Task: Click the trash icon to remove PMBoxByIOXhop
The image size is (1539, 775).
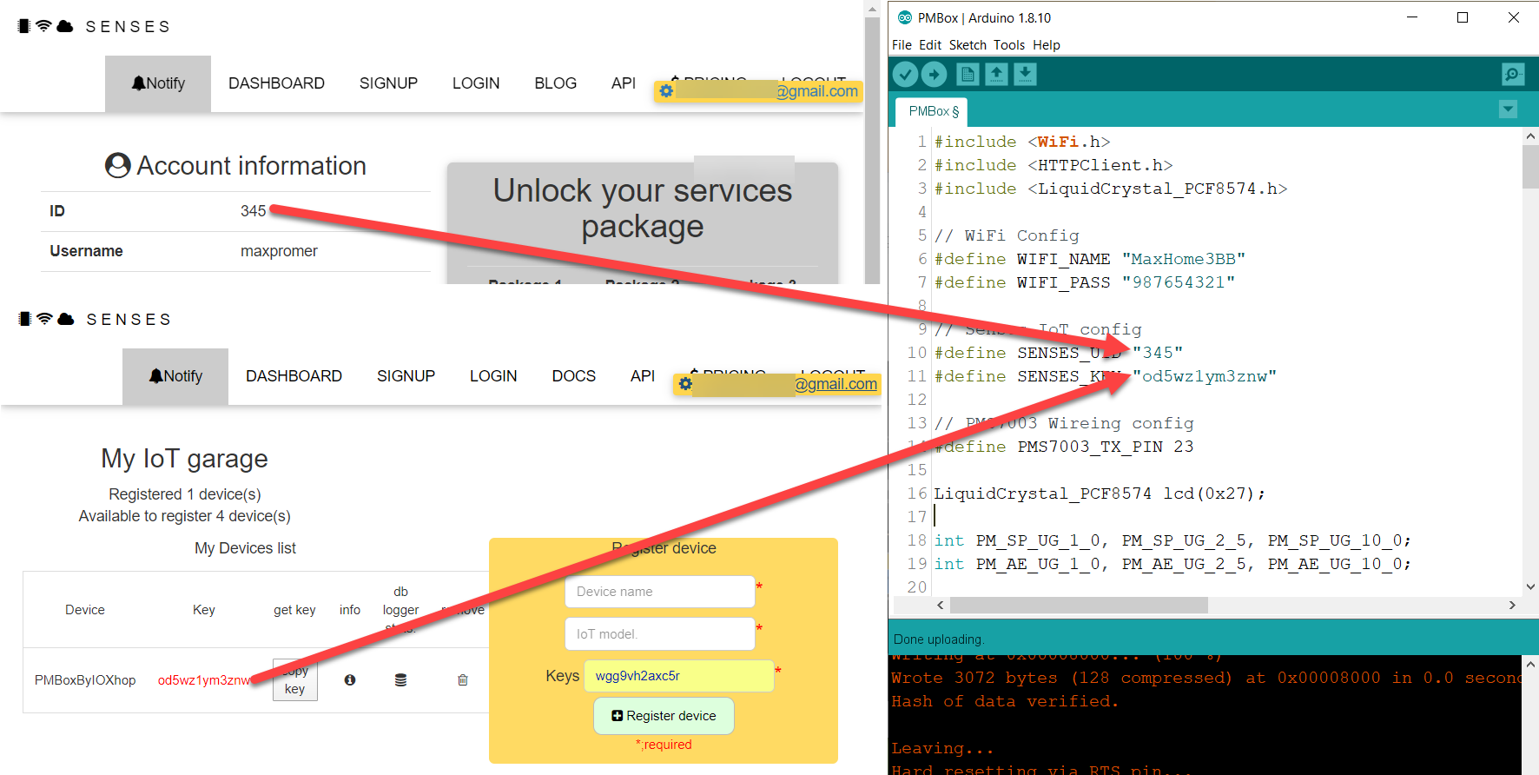Action: pos(463,680)
